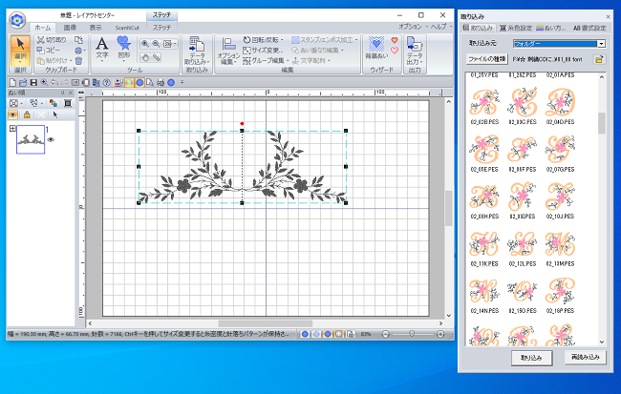Choose the 図形 shapes tool

(123, 48)
